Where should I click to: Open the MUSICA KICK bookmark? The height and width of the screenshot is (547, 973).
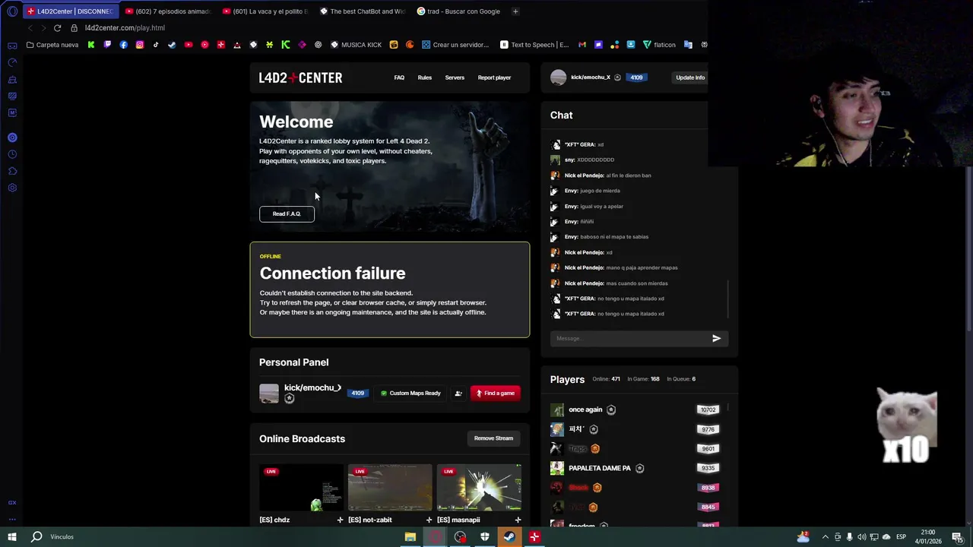pos(356,45)
